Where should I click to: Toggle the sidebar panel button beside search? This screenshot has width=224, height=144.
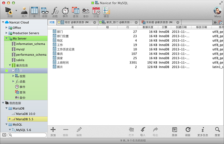[x=4, y=135]
